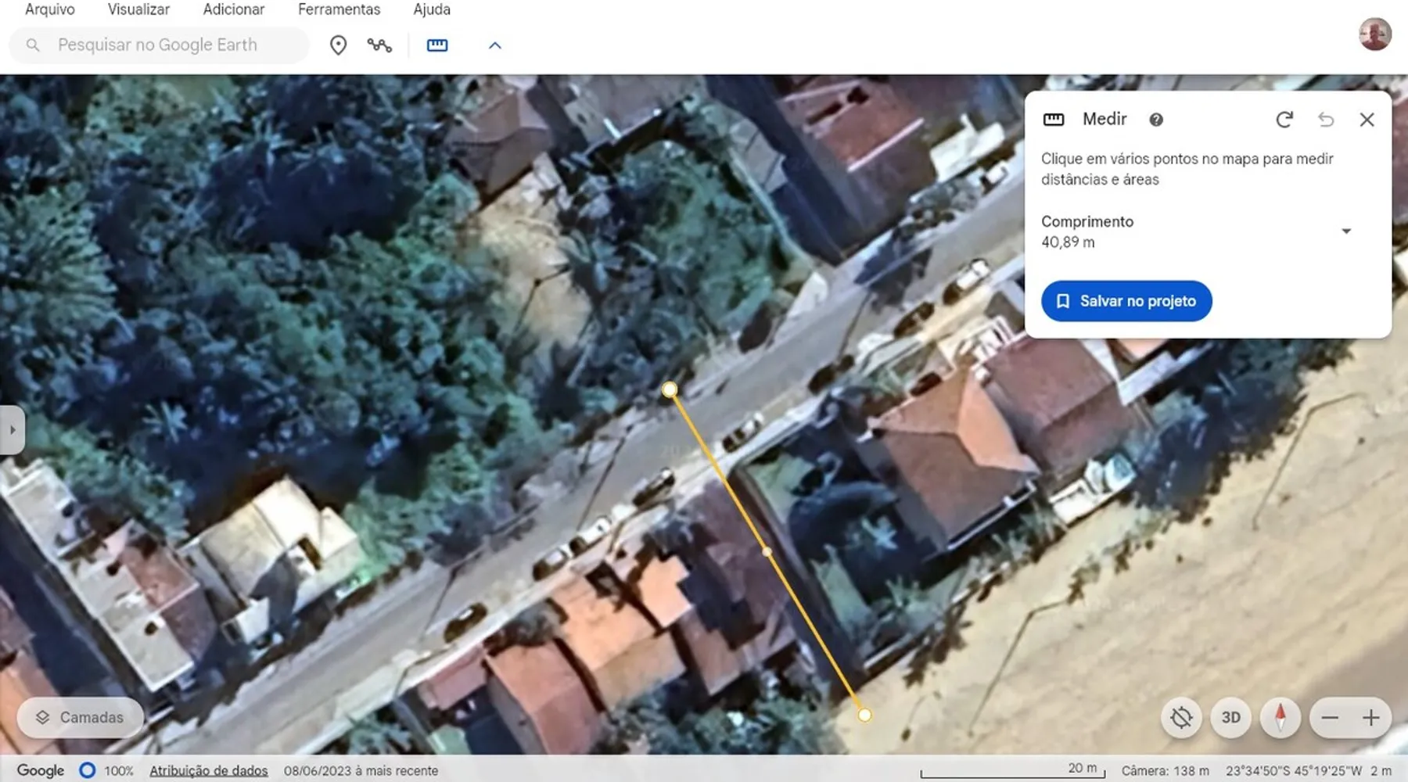Screen dimensions: 1408x782
Task: Click the Pesquisar no Google Earth search field
Action: [160, 45]
